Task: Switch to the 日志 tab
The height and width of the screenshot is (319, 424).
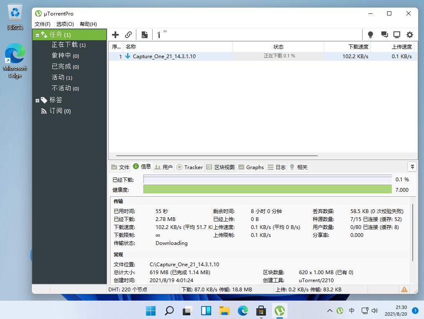Action: [276, 167]
